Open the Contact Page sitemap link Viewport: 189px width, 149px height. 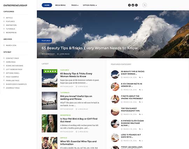(12, 58)
